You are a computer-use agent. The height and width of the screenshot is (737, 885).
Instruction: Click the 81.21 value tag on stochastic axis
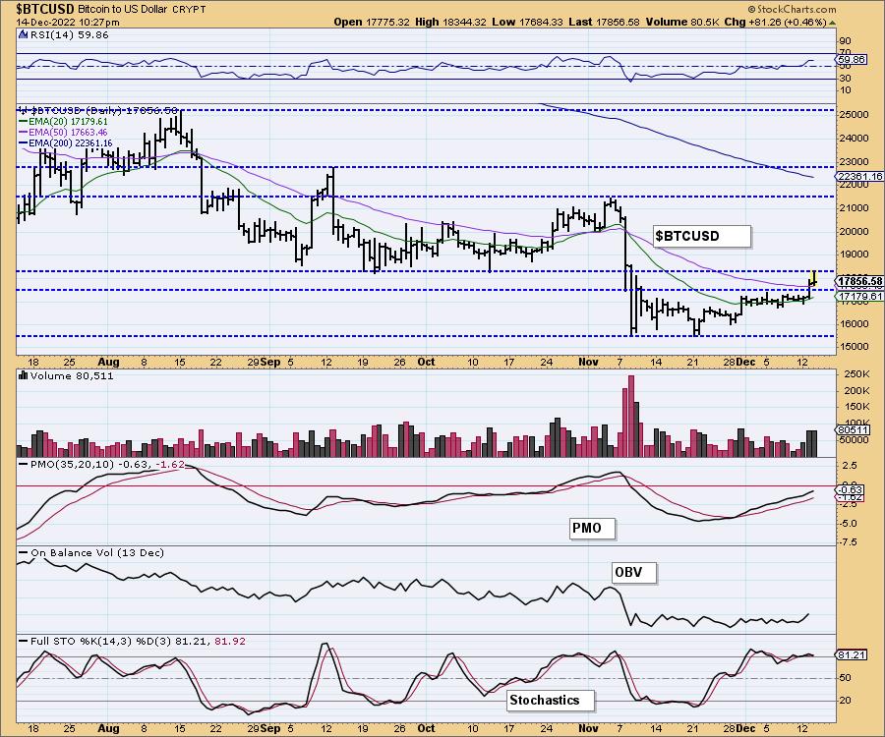[852, 654]
